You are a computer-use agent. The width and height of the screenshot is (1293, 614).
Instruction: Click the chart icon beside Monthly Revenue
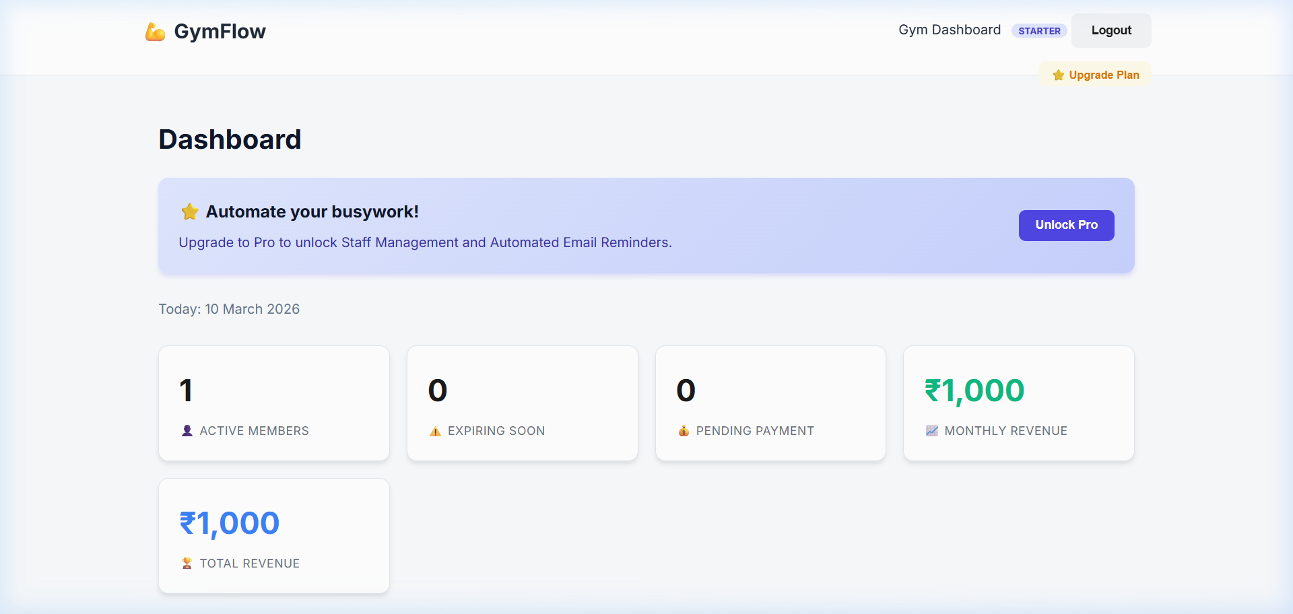click(x=932, y=431)
